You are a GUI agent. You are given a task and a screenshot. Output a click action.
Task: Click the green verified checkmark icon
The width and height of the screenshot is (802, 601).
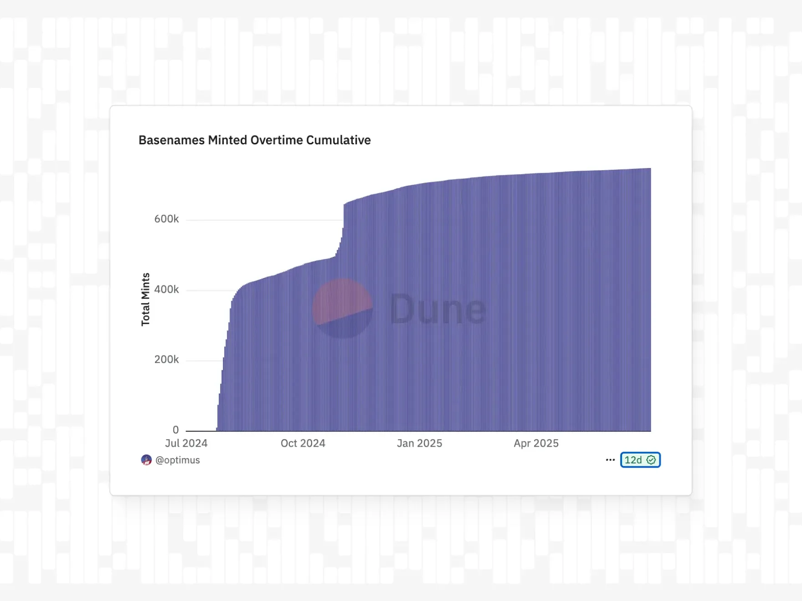(x=651, y=460)
